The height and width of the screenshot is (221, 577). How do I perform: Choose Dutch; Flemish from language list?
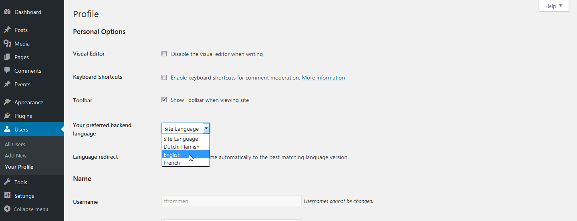tap(186, 147)
